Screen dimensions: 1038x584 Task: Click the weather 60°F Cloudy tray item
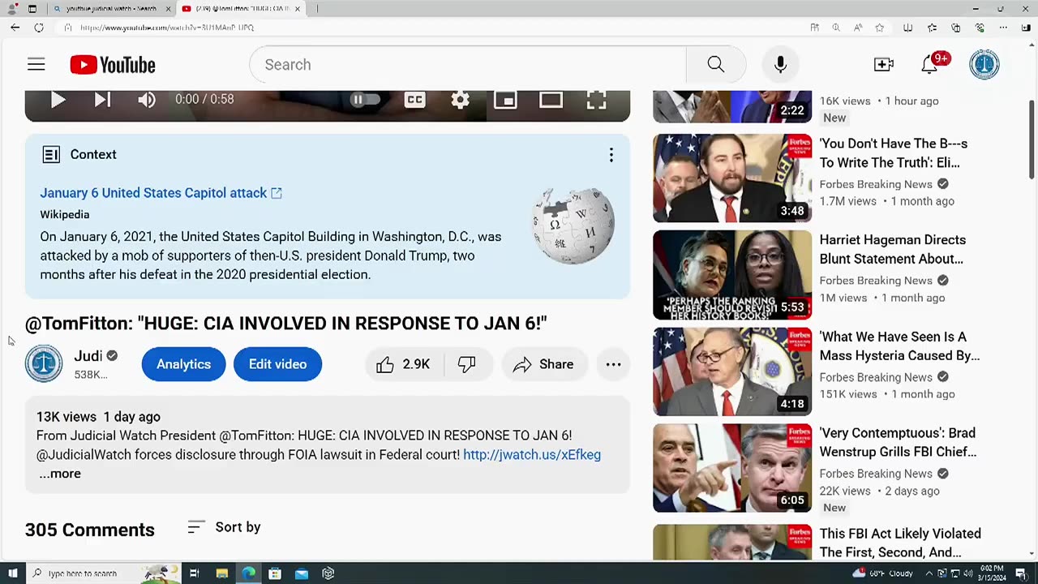(x=882, y=573)
